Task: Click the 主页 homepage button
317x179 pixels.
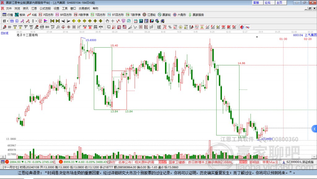Action: click(281, 2)
